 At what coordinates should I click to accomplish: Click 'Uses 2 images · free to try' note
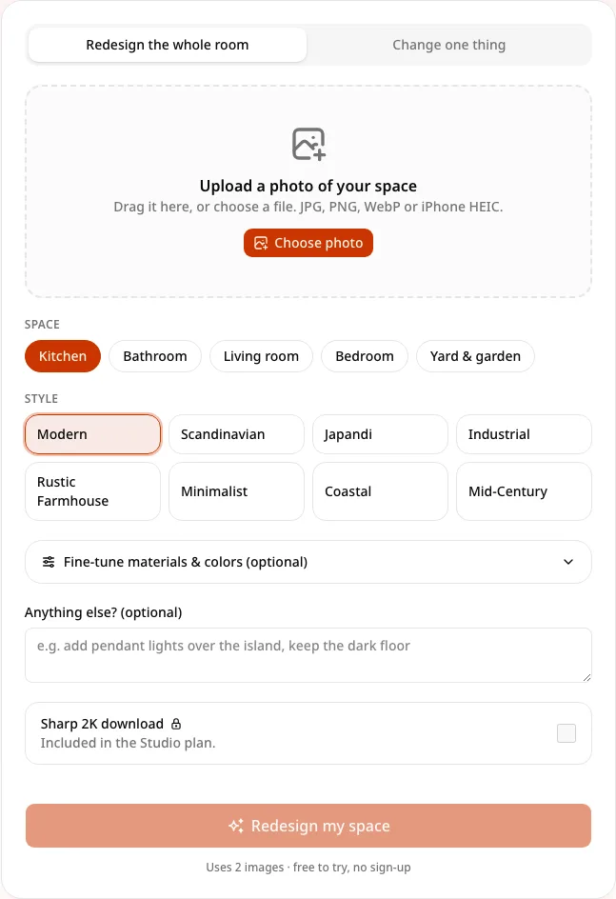point(308,867)
